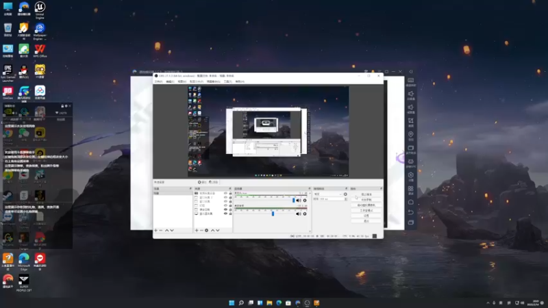Click emulator sidebar volume down icon
The height and width of the screenshot is (308, 548).
click(410, 107)
